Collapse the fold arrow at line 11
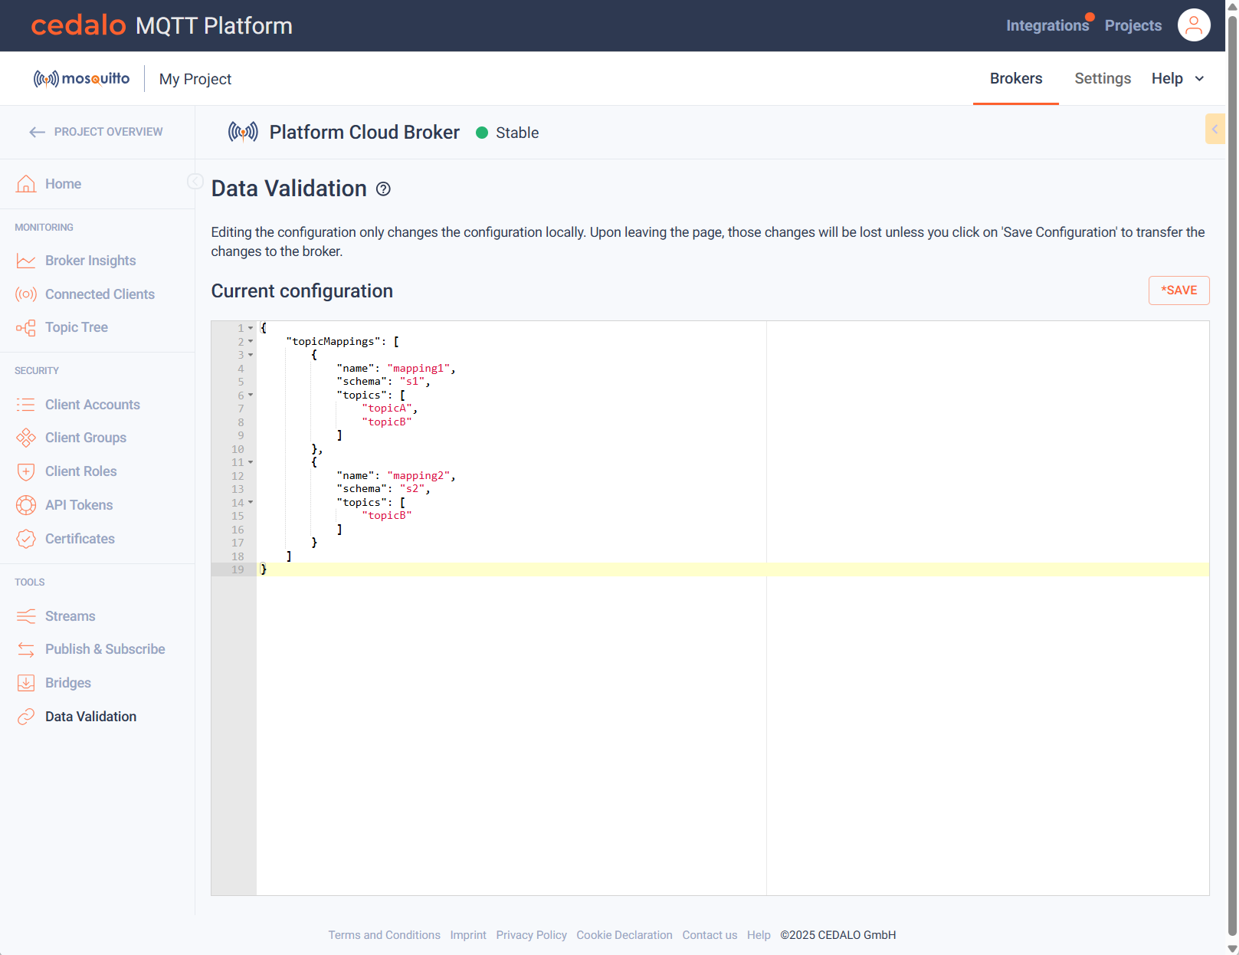 point(251,462)
